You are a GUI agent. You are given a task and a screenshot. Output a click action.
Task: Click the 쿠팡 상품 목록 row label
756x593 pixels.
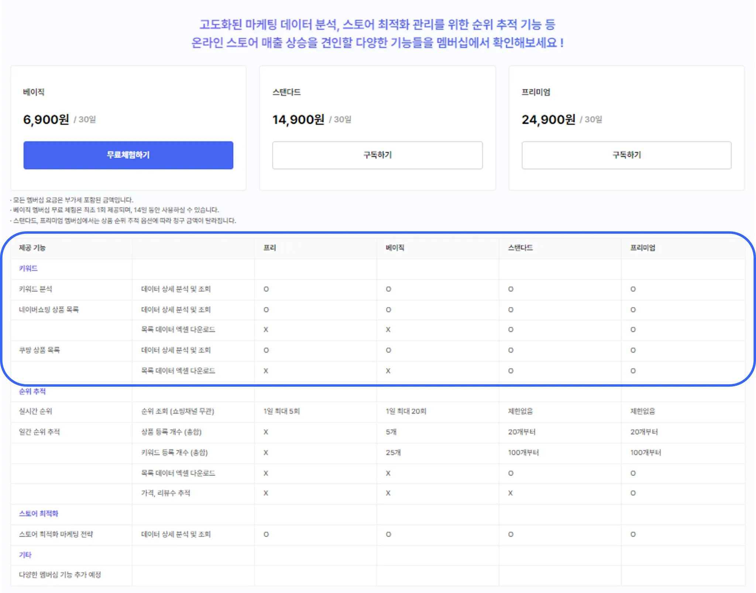click(x=39, y=350)
